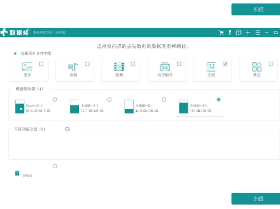Click the 音频 audio type icon
Viewport: 280px width, 209px height.
click(73, 67)
